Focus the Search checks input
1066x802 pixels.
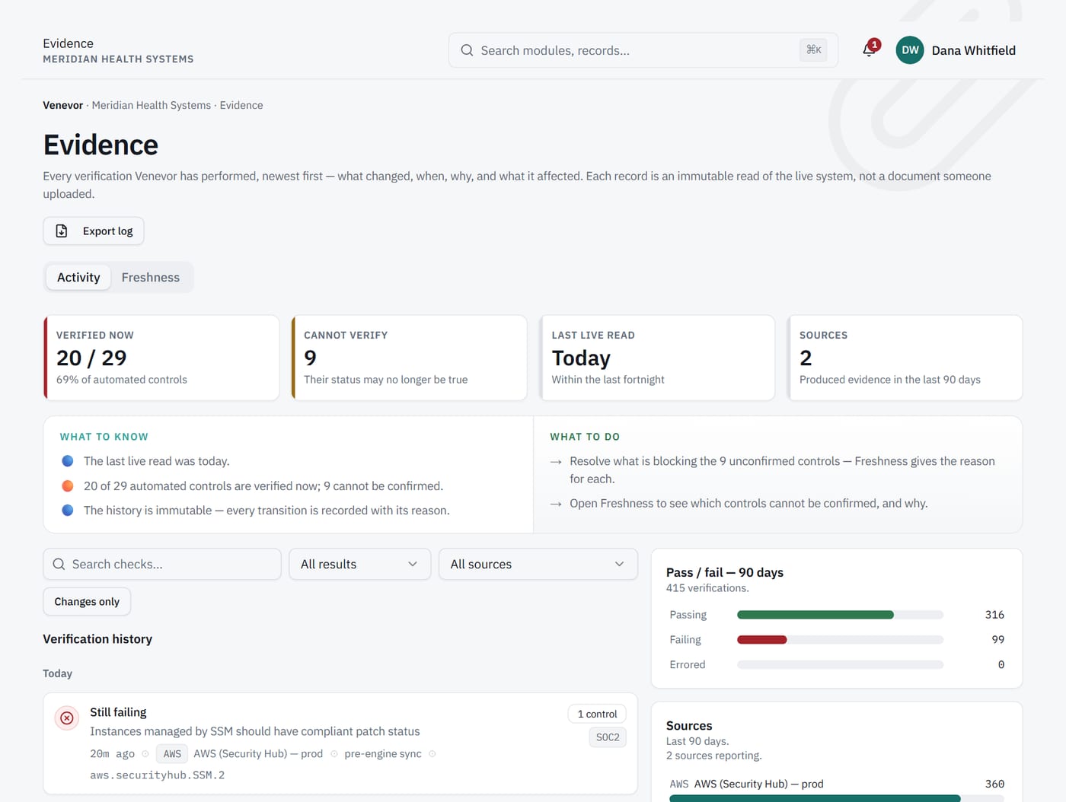point(162,564)
